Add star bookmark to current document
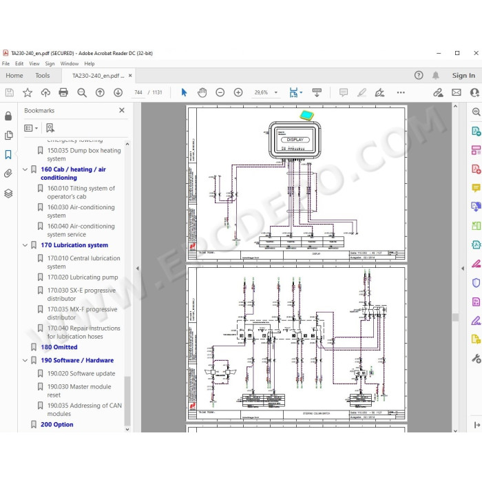Image resolution: width=482 pixels, height=482 pixels. [x=28, y=92]
